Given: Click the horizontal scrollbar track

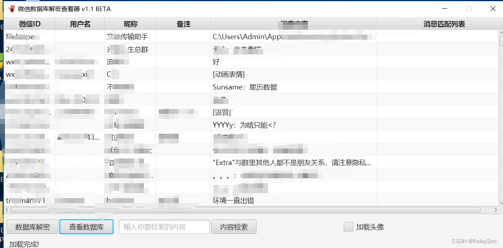Looking at the screenshot, I should click(x=248, y=210).
